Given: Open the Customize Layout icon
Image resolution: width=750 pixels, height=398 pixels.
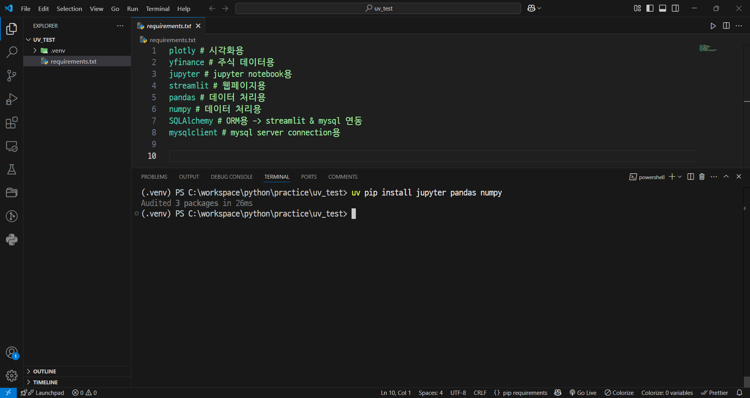Looking at the screenshot, I should coord(637,8).
